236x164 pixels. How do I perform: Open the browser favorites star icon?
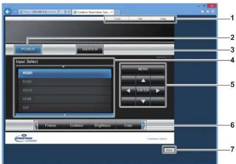(208, 12)
